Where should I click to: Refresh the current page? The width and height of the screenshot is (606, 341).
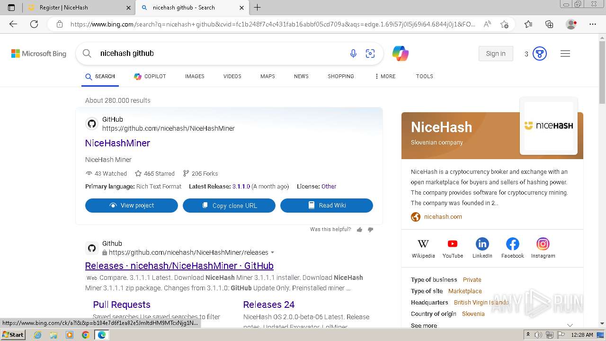[x=34, y=24]
